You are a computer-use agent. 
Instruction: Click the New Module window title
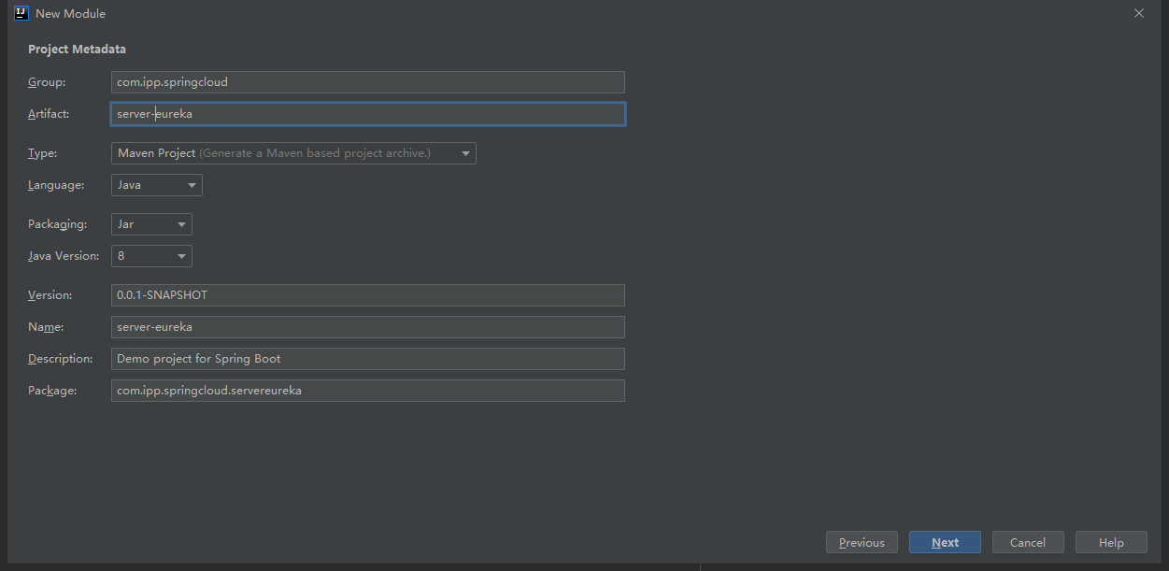click(70, 13)
